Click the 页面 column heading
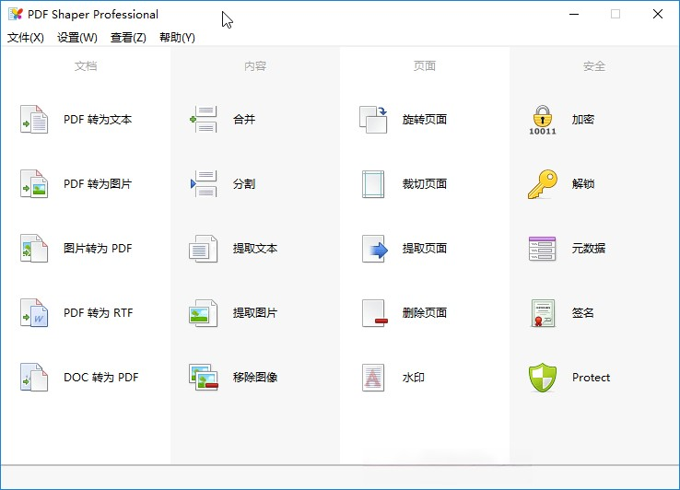680x490 pixels. click(425, 66)
